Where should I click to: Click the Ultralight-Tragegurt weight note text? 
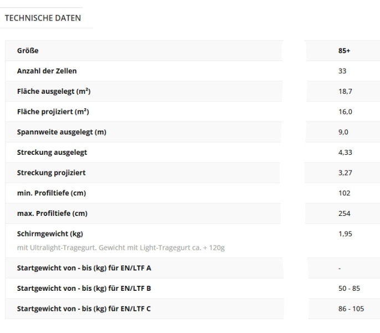(x=121, y=248)
